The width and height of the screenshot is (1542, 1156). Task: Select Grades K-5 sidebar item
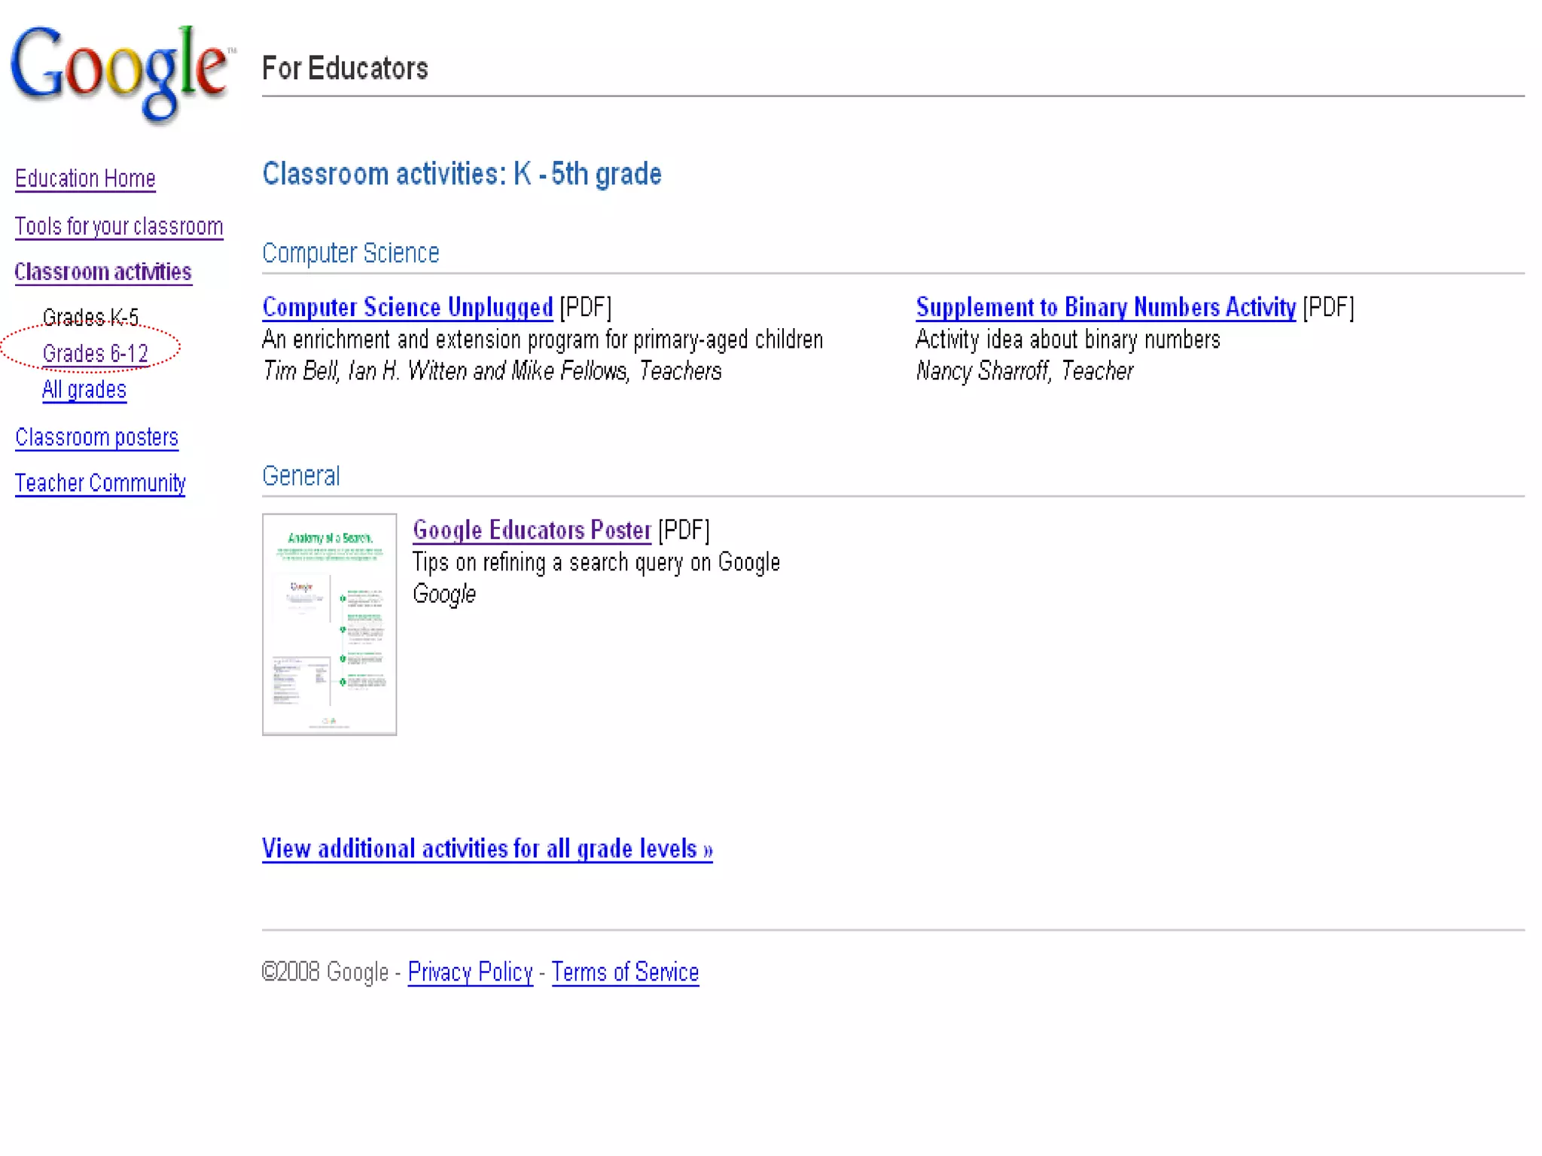coord(91,318)
